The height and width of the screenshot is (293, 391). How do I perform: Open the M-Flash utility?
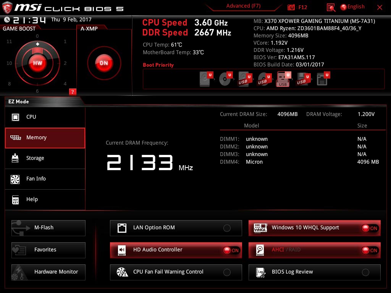tap(48, 228)
